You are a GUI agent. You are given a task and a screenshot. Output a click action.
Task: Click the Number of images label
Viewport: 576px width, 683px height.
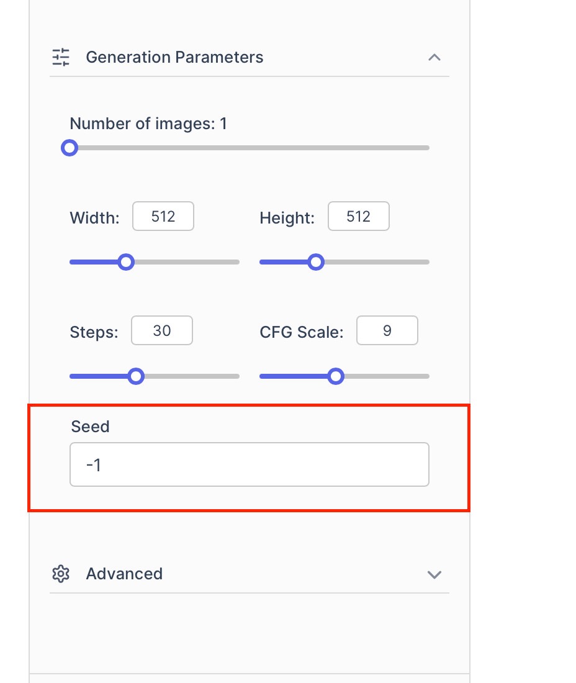pos(148,124)
